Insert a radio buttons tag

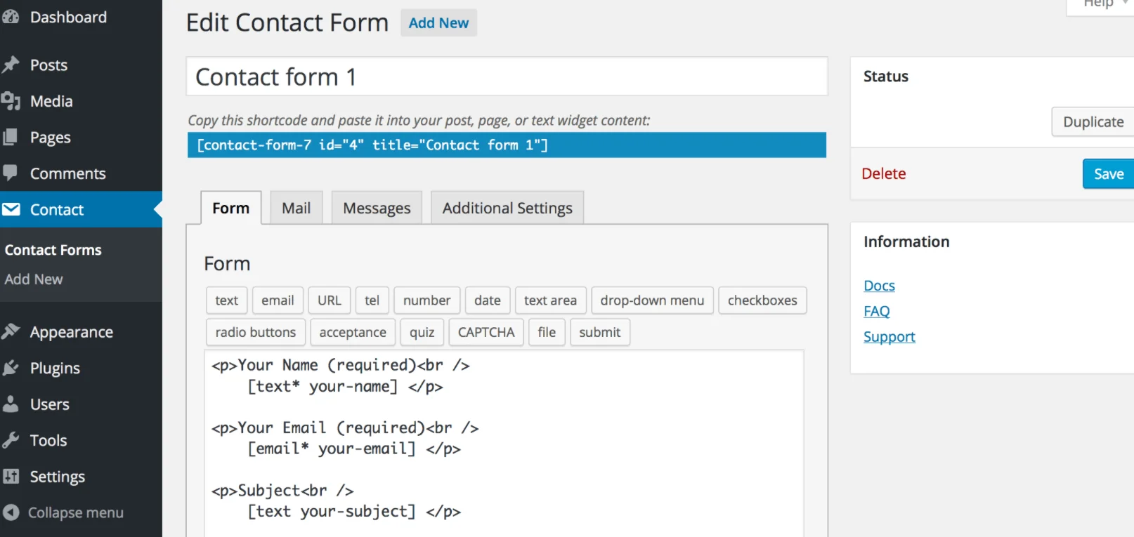[x=256, y=332]
